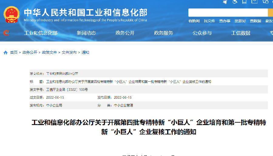Go to 政务服务 in navigation bar
Viewport: 273px width, 156px height.
pos(163,33)
